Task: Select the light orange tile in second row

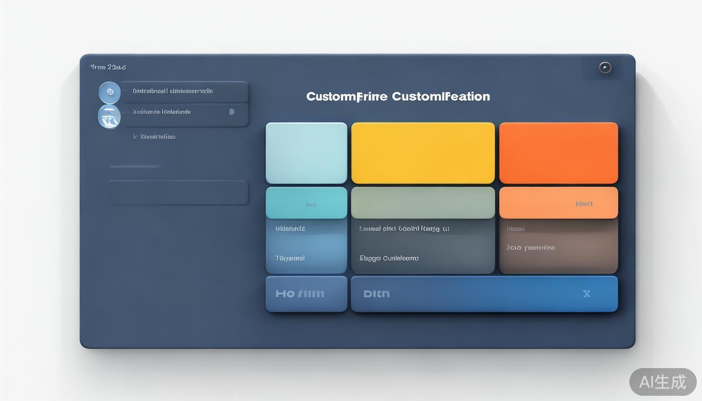Action: 558,203
